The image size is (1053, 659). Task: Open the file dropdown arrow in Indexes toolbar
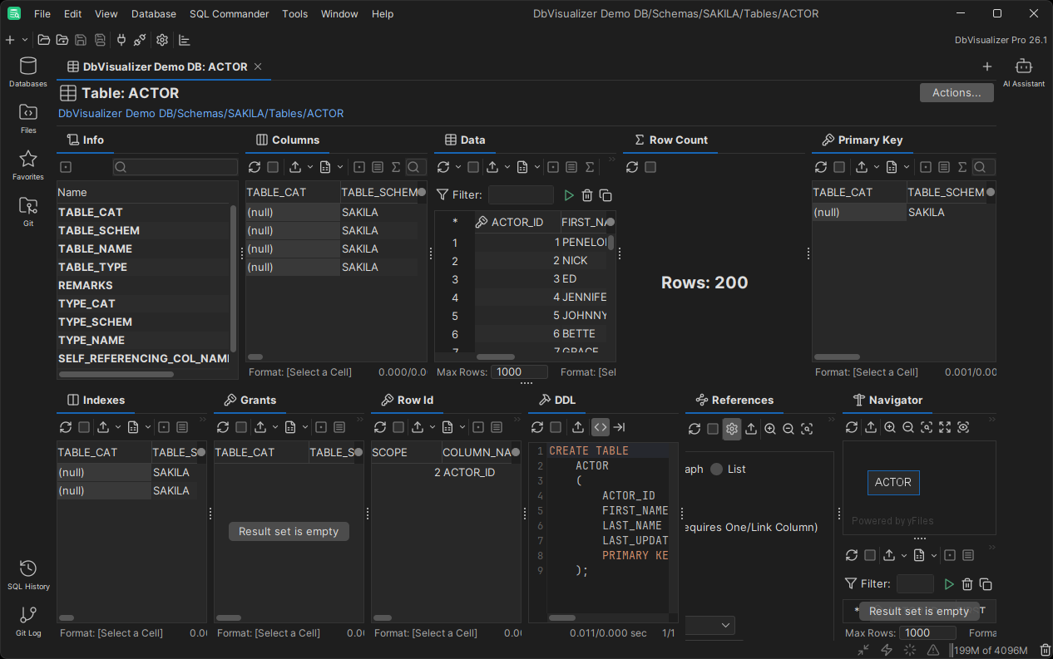click(148, 427)
